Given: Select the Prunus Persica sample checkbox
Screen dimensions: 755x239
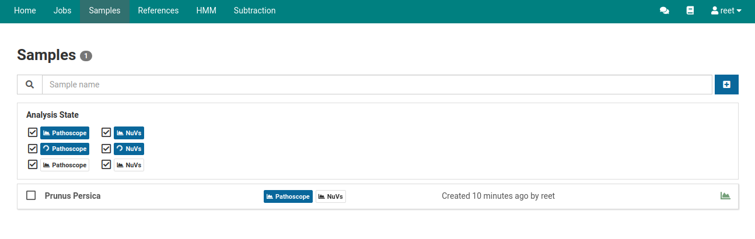Looking at the screenshot, I should 32,195.
